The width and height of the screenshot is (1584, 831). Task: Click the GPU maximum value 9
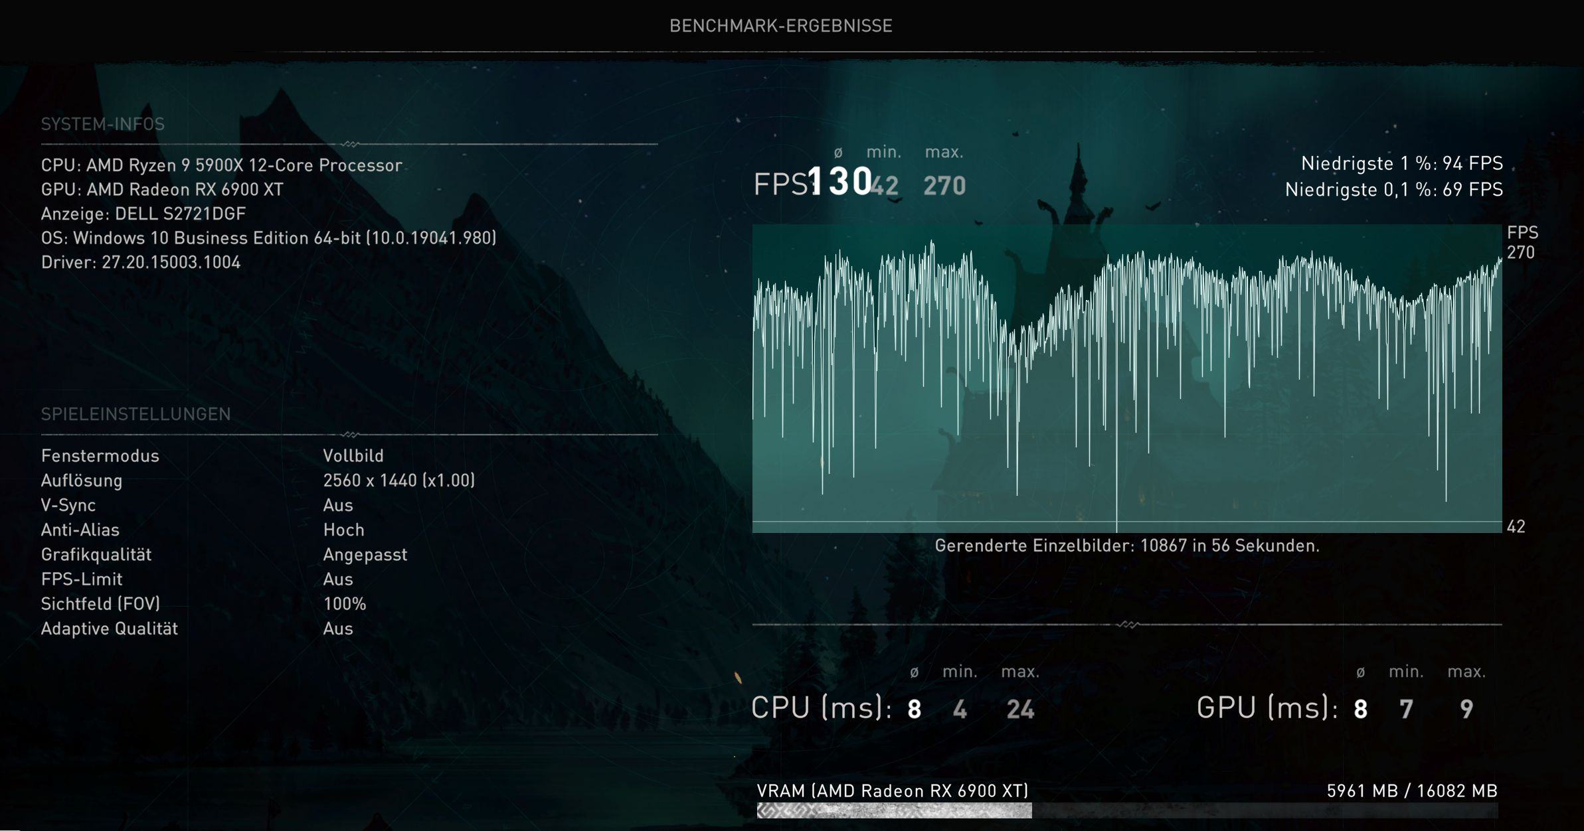point(1467,710)
